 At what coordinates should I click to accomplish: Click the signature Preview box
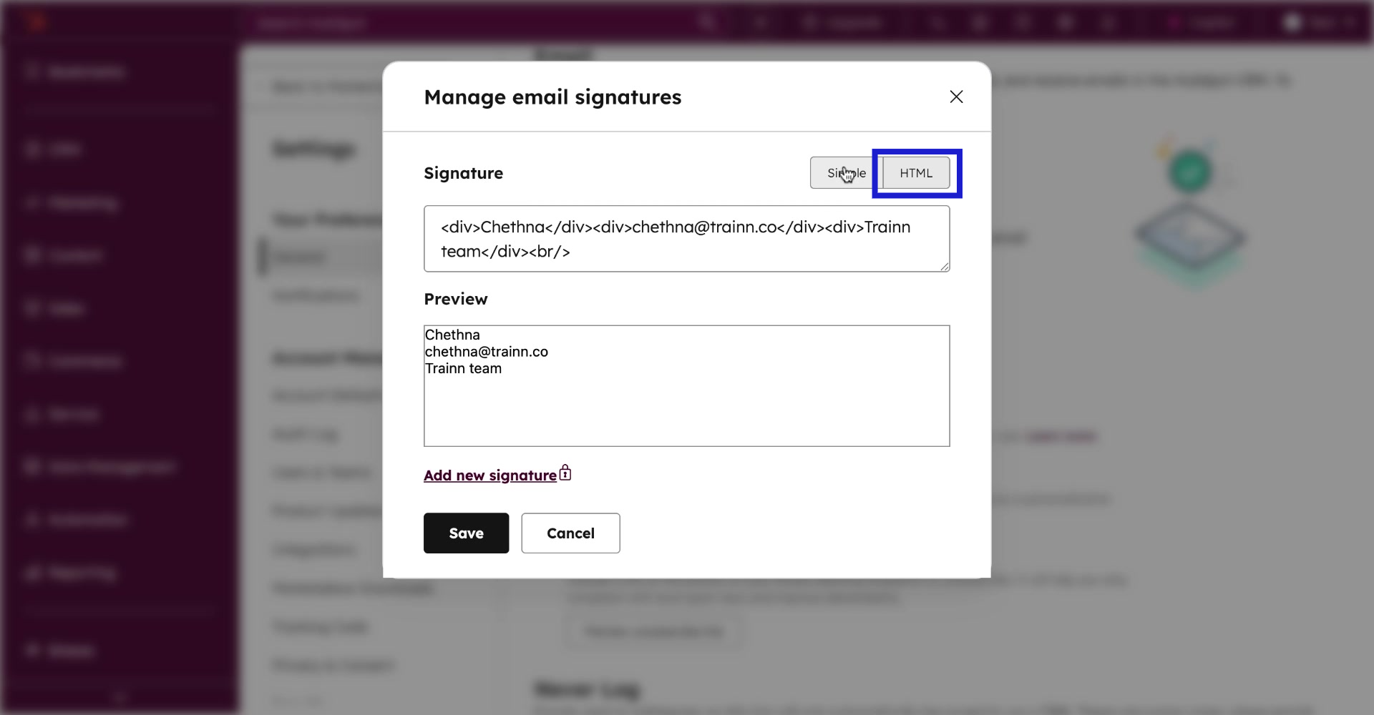pyautogui.click(x=686, y=386)
